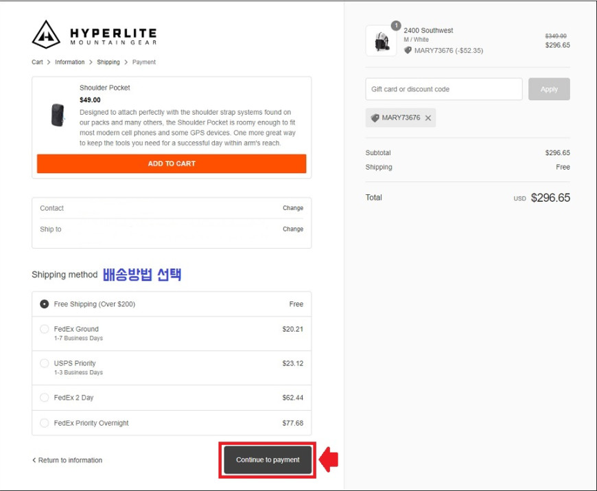This screenshot has height=491, width=597.
Task: Go to the Cart breadcrumb
Action: (x=37, y=62)
